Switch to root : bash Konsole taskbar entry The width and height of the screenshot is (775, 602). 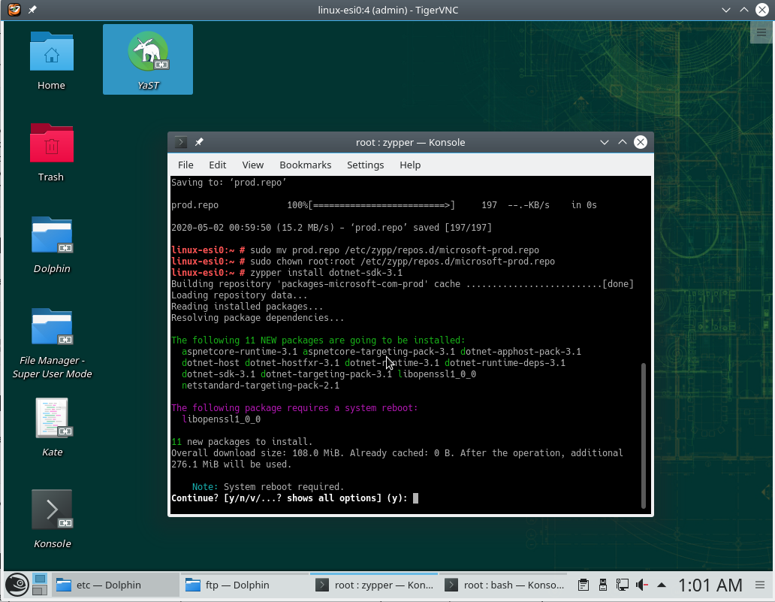tap(505, 585)
